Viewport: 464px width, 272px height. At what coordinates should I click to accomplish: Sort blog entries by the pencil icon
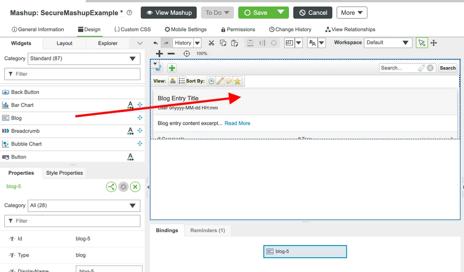point(220,81)
